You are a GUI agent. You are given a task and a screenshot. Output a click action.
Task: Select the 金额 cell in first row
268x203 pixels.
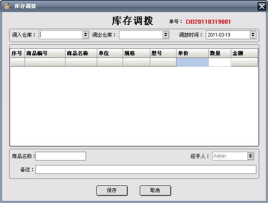[x=244, y=62]
